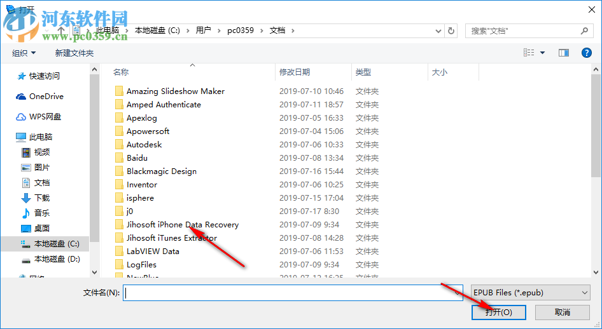The image size is (602, 329).
Task: Open 音乐 folder in sidebar
Action: tap(42, 213)
